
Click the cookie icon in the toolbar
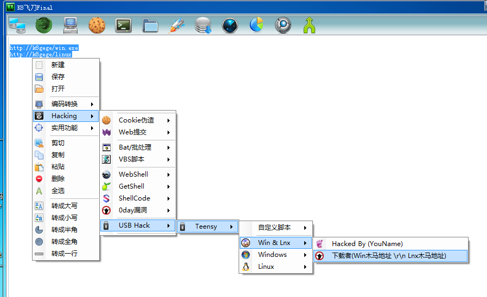tap(97, 25)
